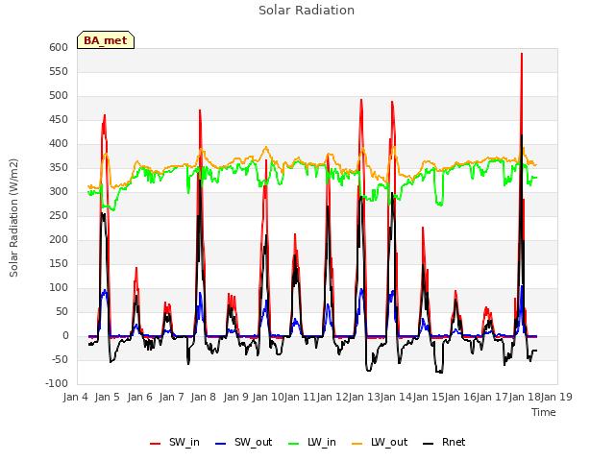The width and height of the screenshot is (615, 461).
Task: Toggle the SW_in legend entry
Action: click(x=175, y=442)
